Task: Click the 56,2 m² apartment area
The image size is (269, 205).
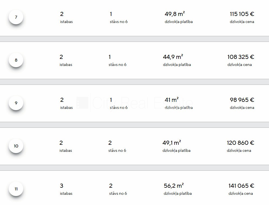Action: tap(174, 186)
